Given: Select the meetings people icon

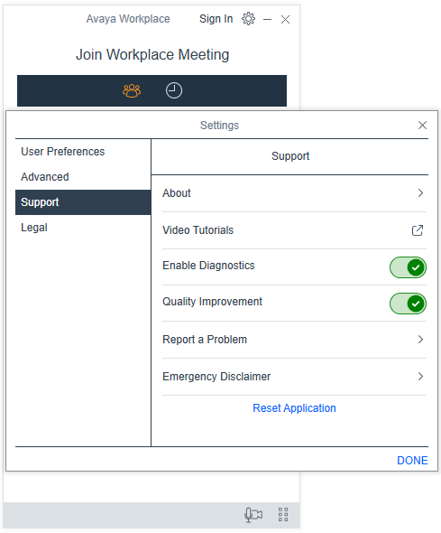Looking at the screenshot, I should pyautogui.click(x=132, y=90).
